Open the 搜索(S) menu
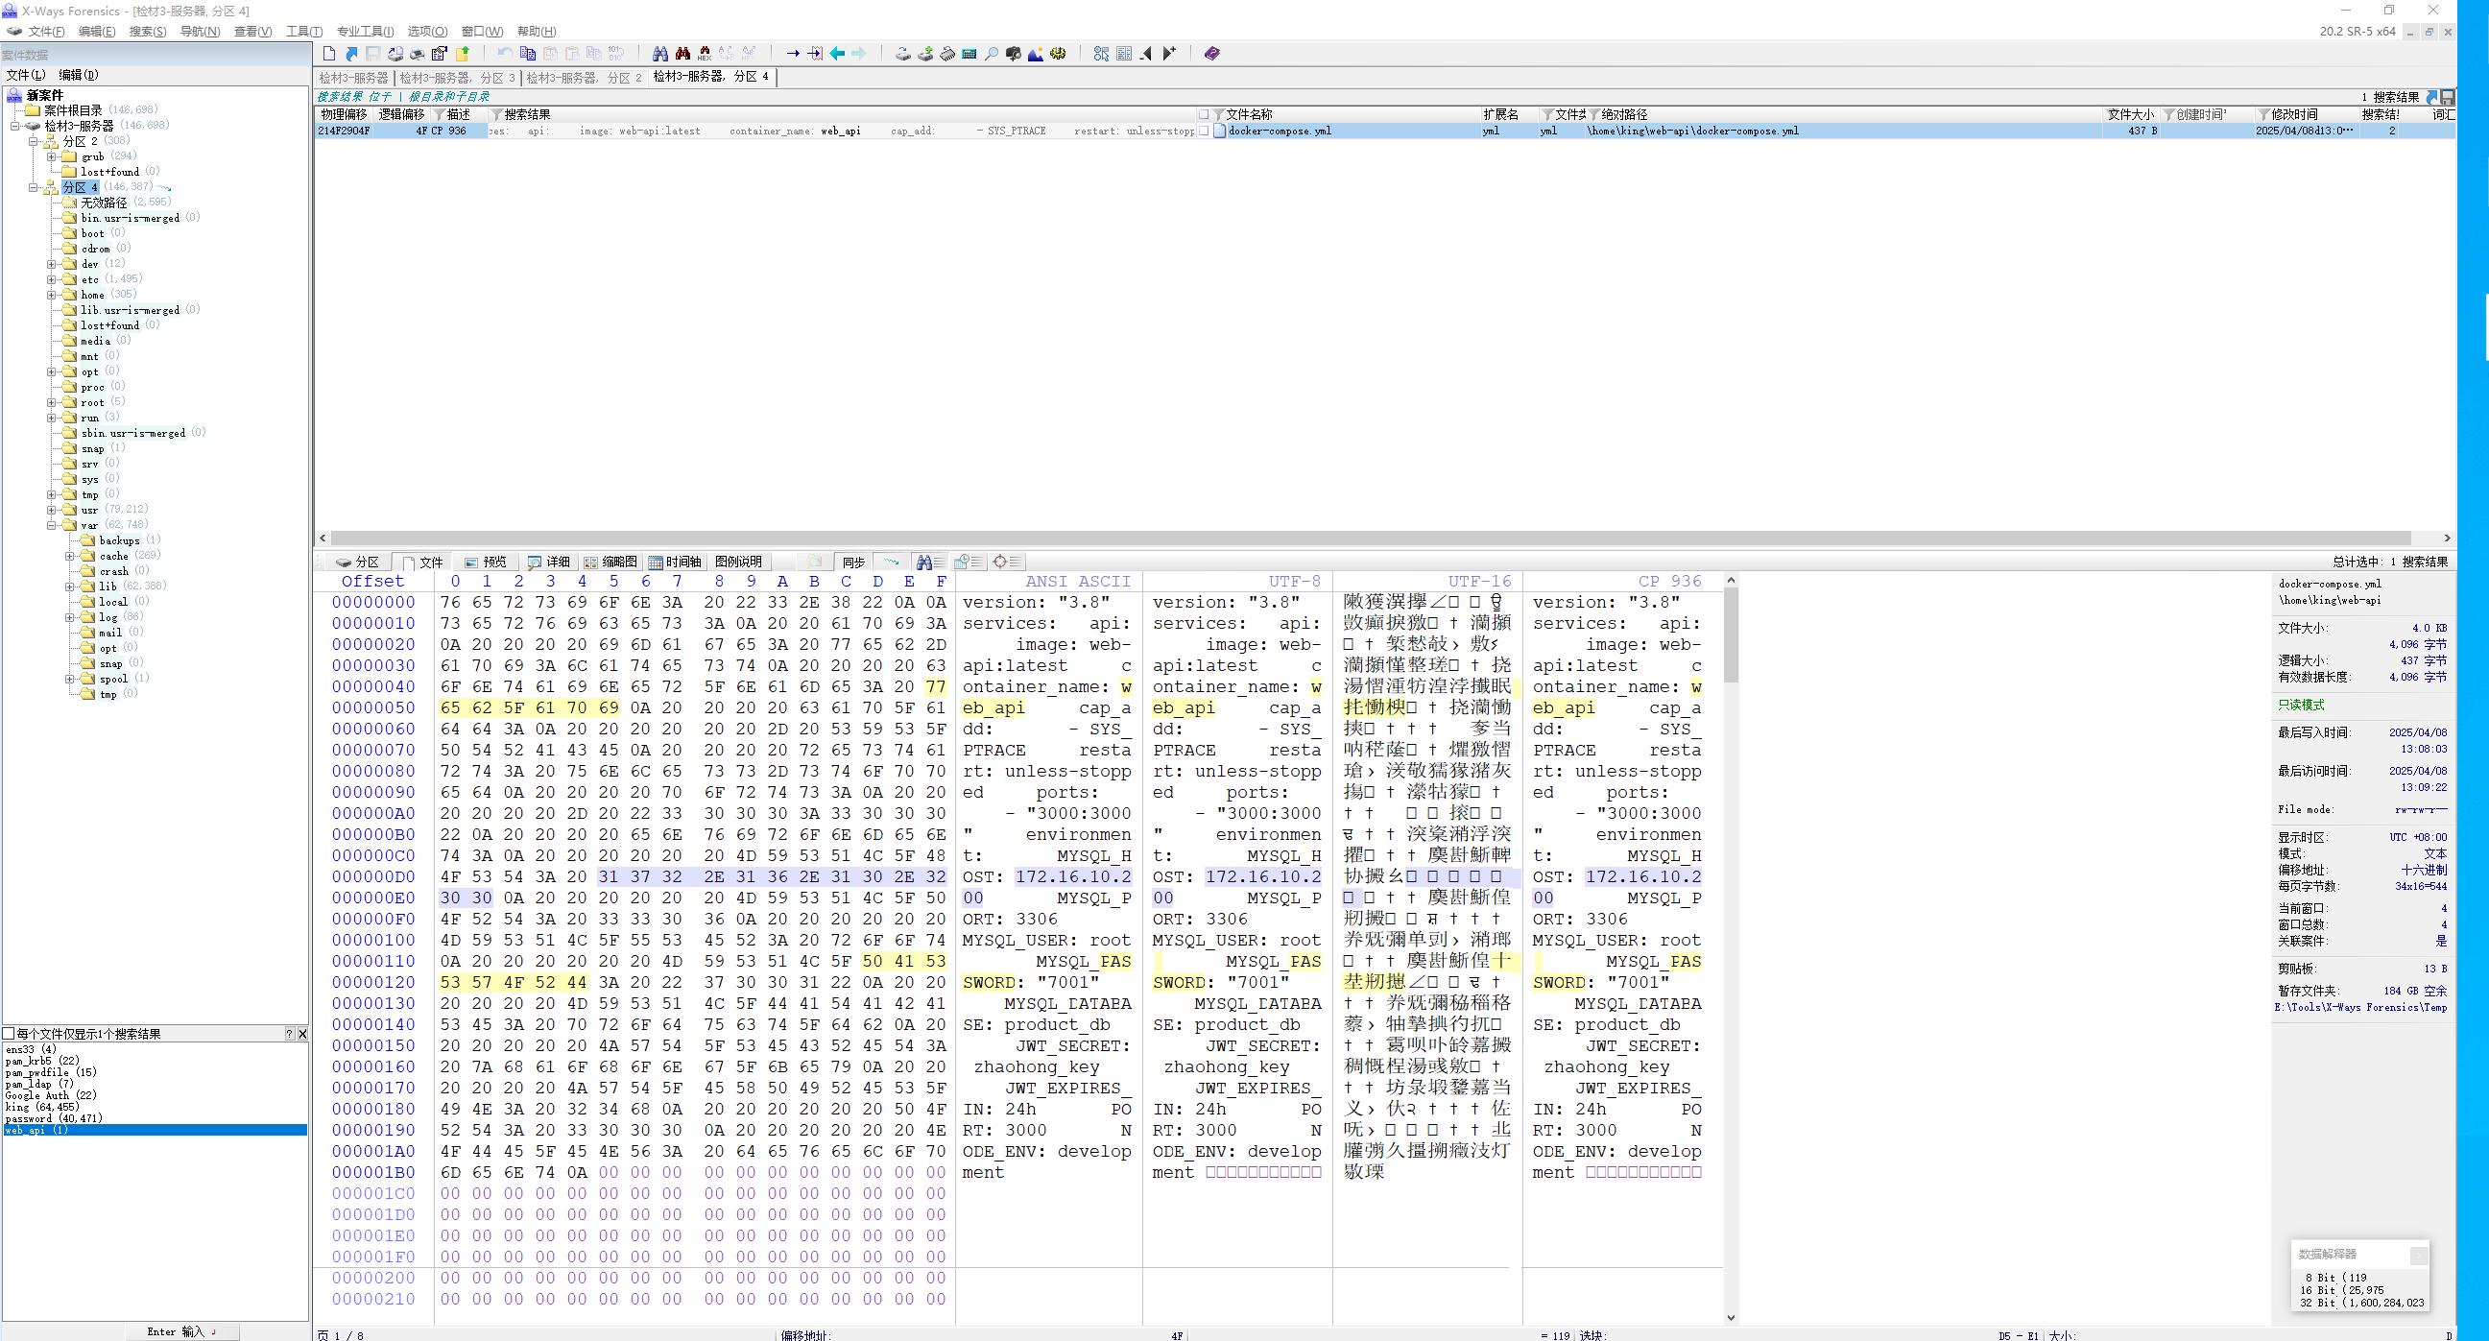2489x1341 pixels. tap(147, 32)
